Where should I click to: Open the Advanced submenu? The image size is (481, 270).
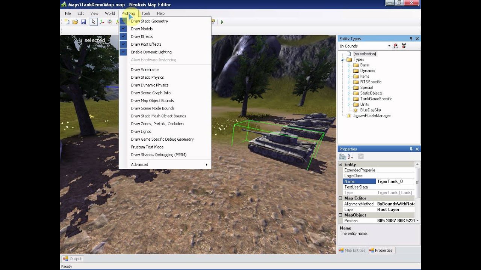click(x=165, y=165)
